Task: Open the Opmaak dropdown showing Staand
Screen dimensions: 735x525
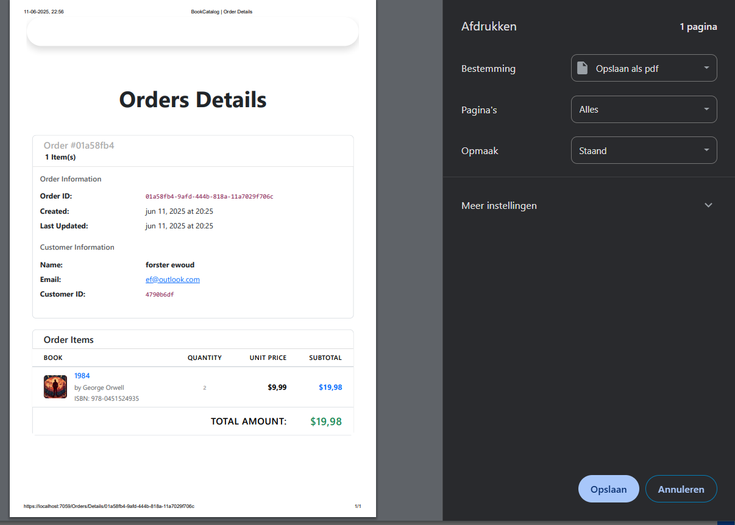Action: pyautogui.click(x=644, y=150)
